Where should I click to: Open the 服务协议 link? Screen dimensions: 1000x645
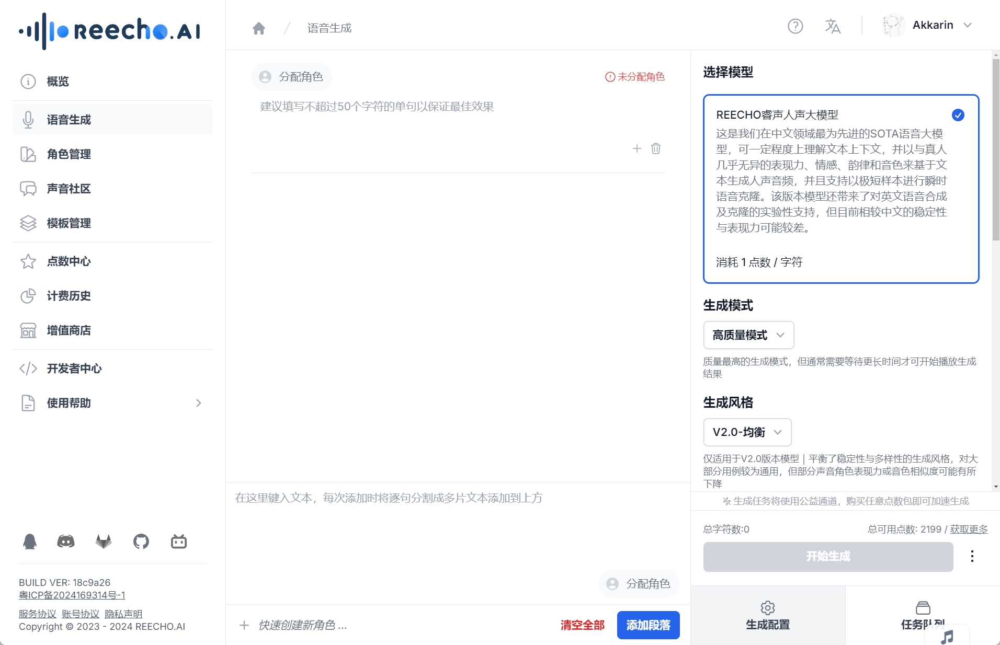point(37,614)
